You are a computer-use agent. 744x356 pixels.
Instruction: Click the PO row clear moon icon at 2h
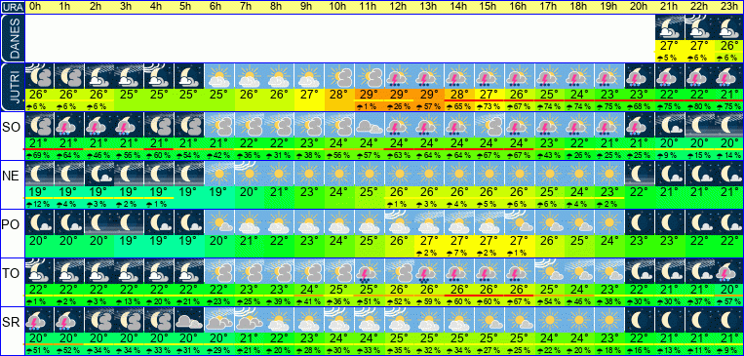pyautogui.click(x=98, y=221)
